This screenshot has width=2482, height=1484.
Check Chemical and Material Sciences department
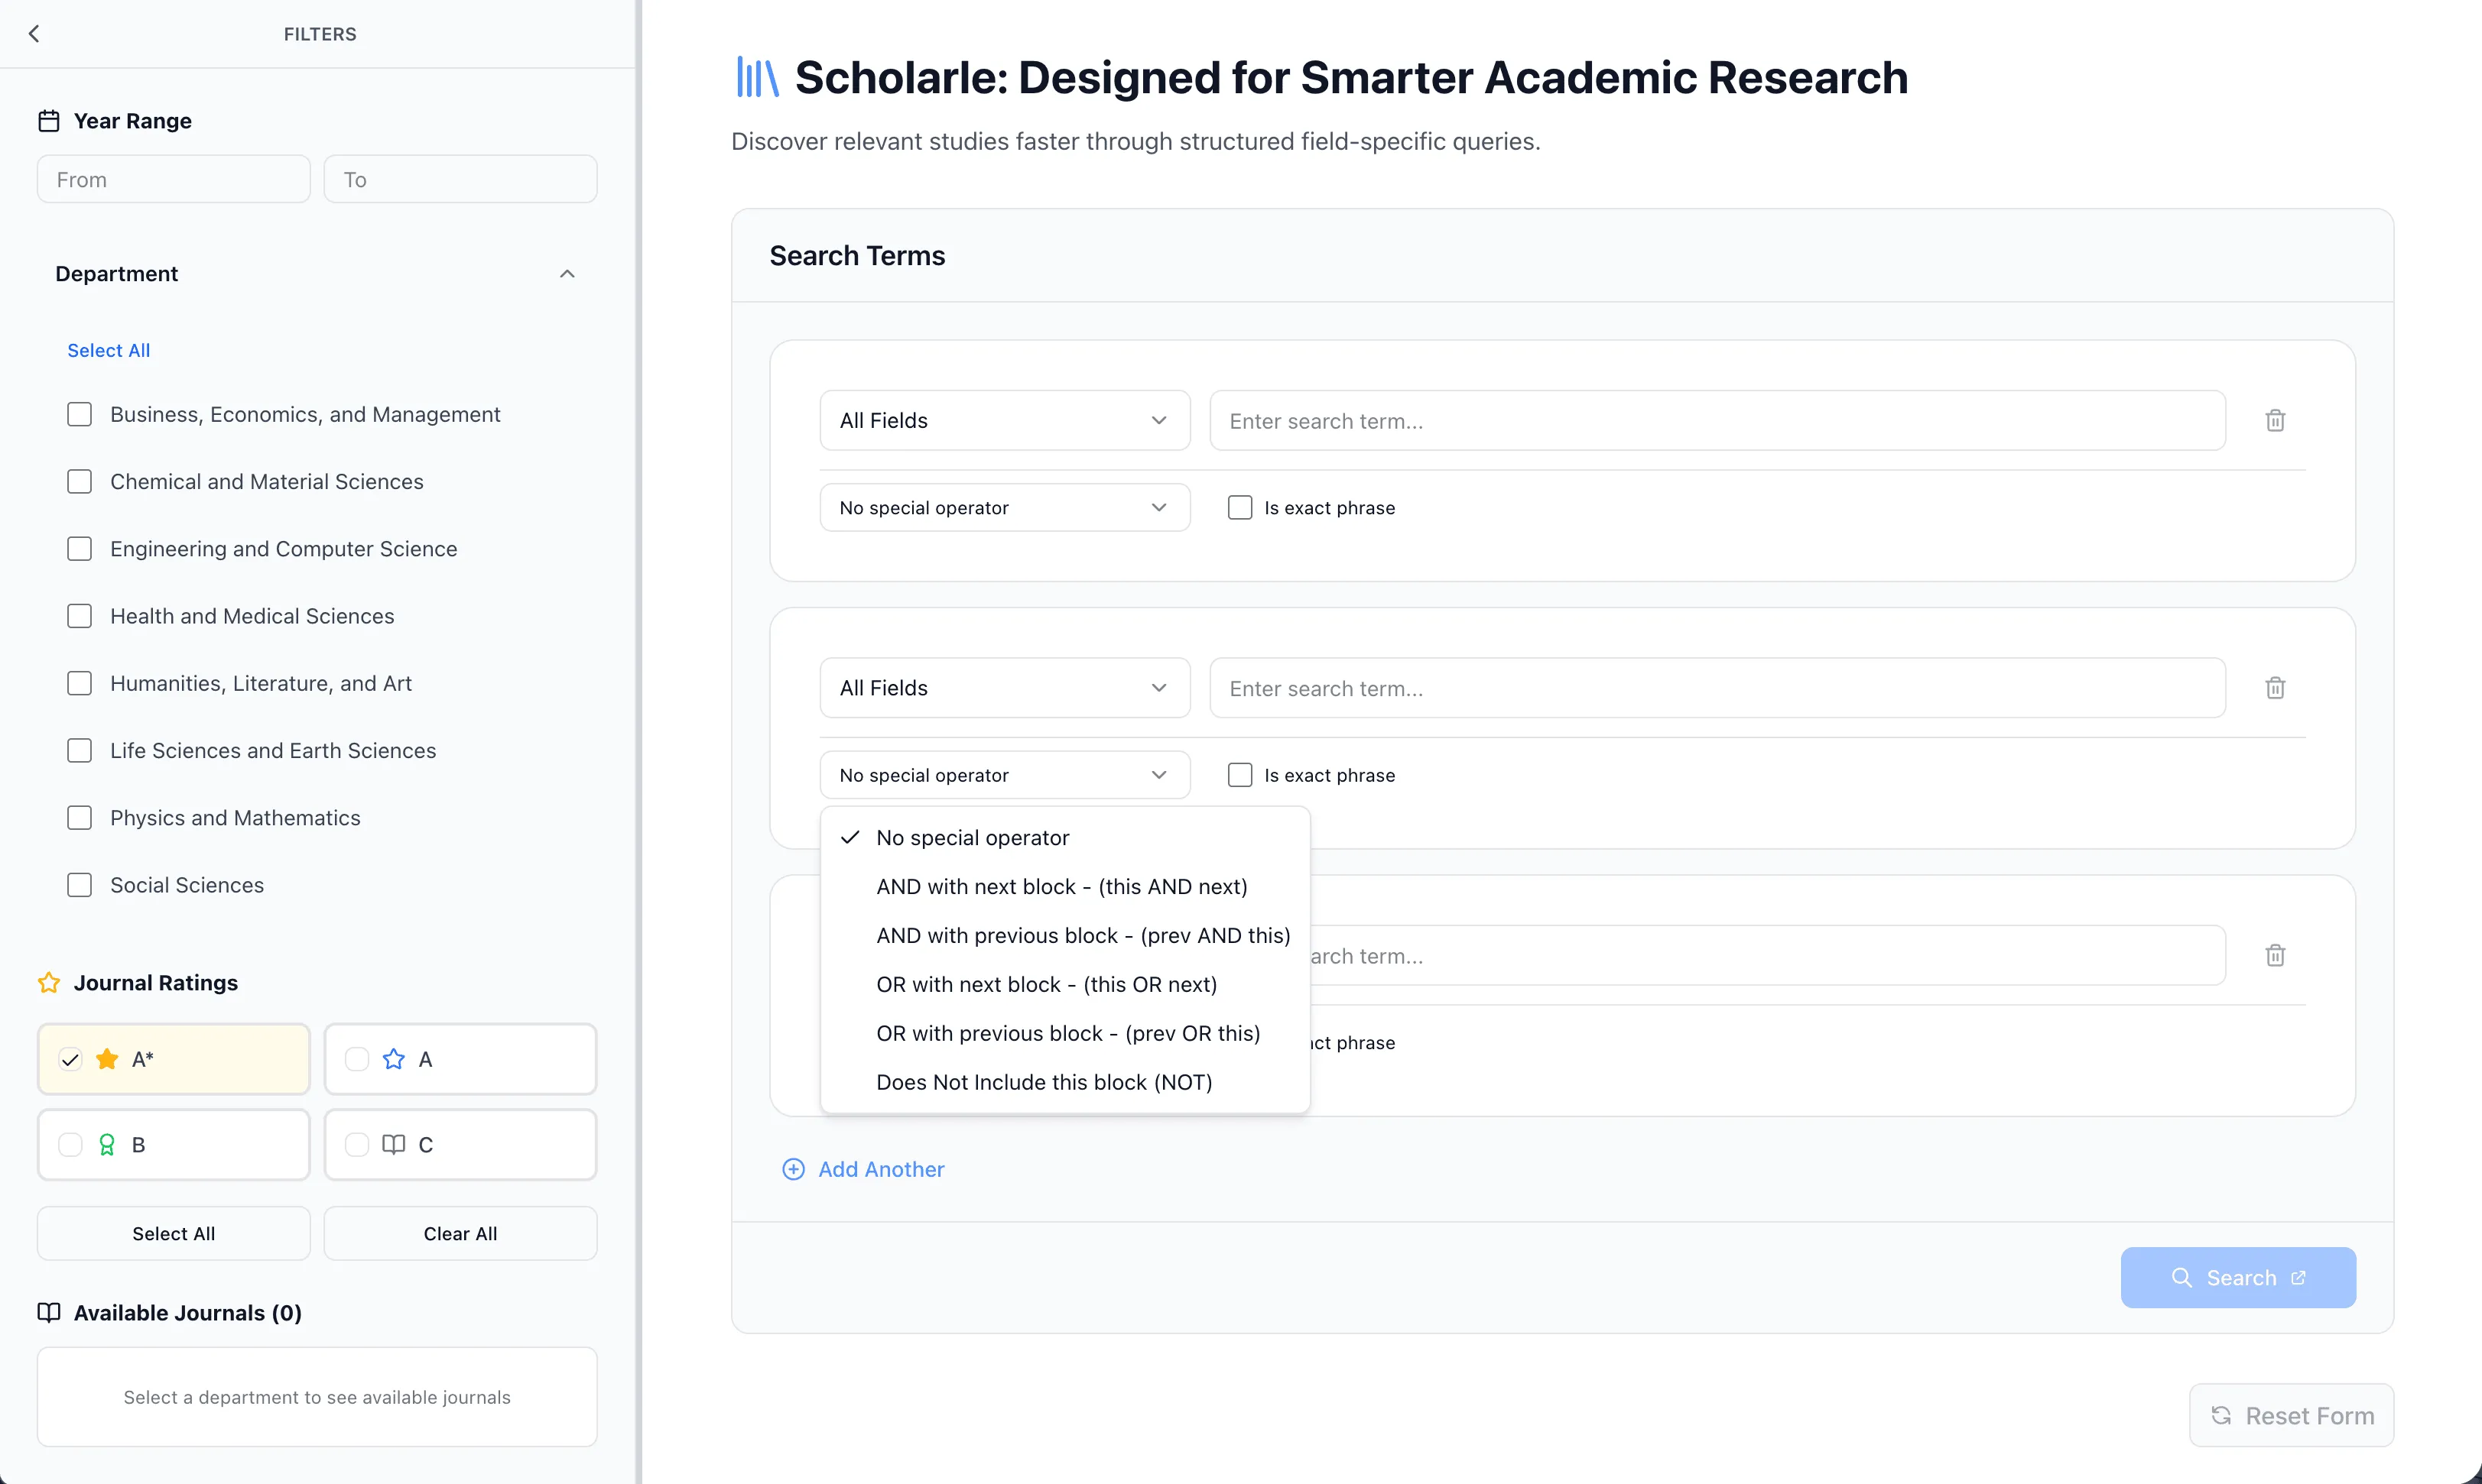79,482
